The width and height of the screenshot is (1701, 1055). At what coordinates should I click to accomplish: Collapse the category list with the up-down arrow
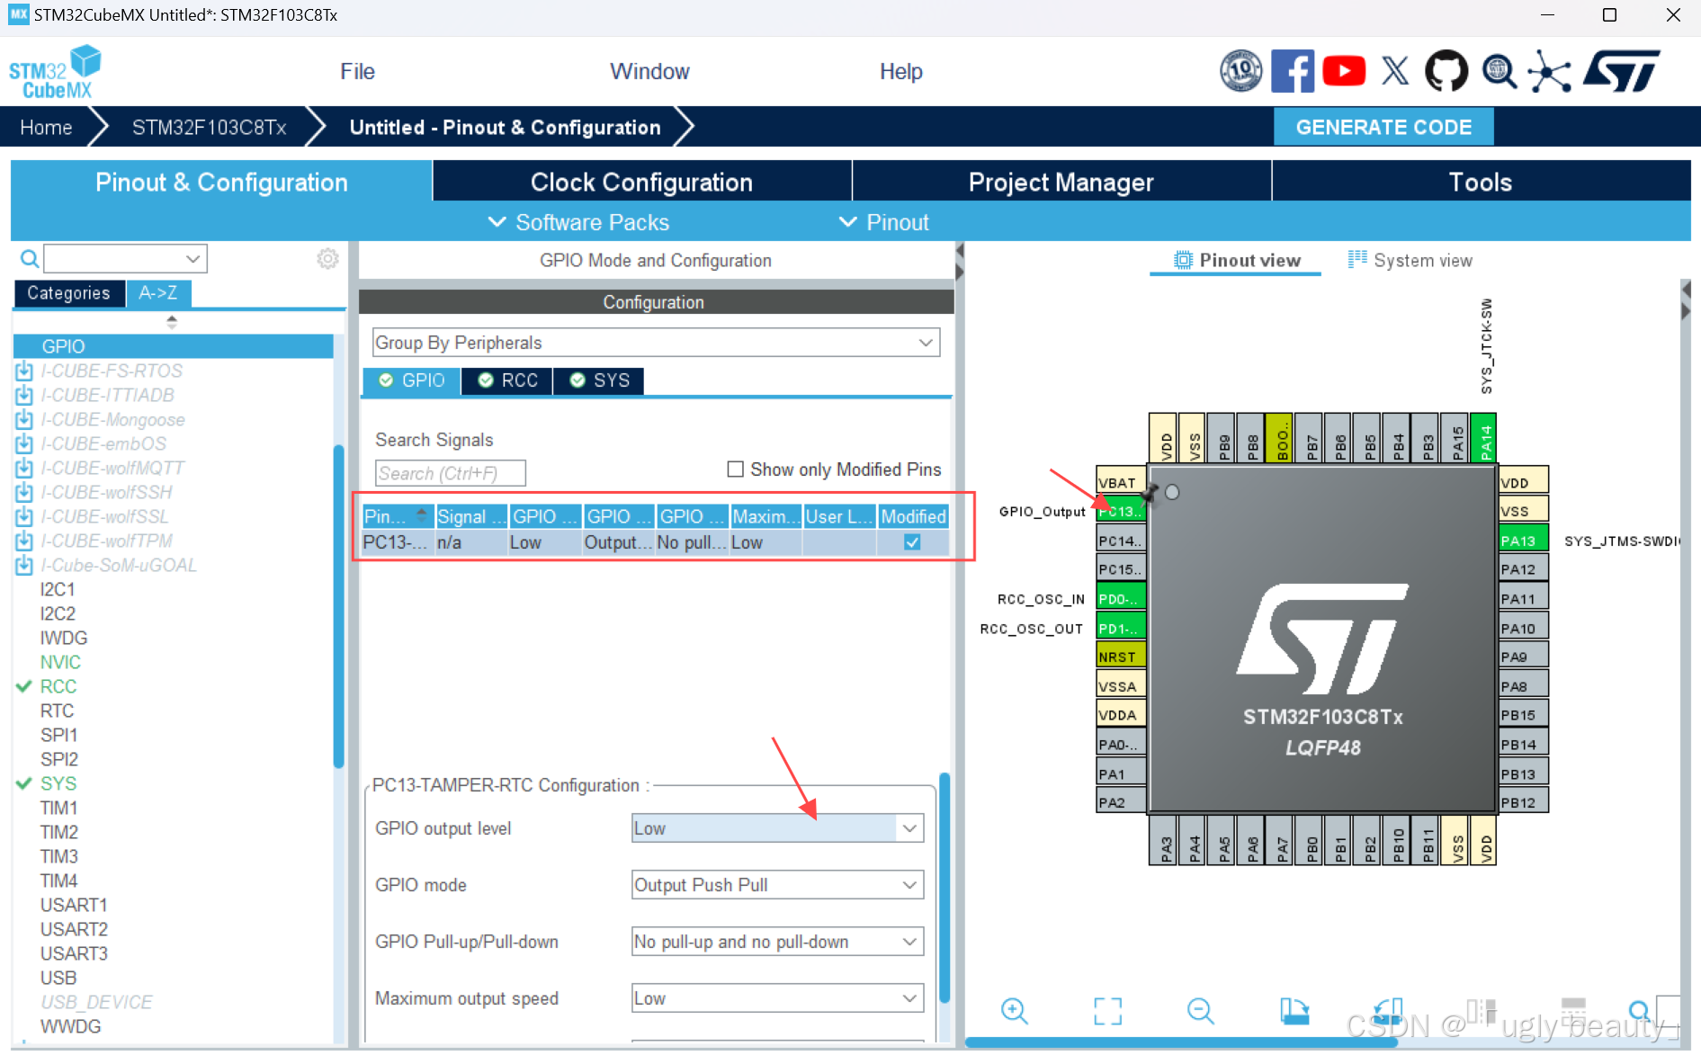[171, 321]
